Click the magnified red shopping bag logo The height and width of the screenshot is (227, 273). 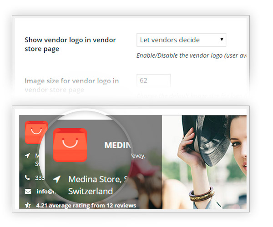tap(70, 145)
